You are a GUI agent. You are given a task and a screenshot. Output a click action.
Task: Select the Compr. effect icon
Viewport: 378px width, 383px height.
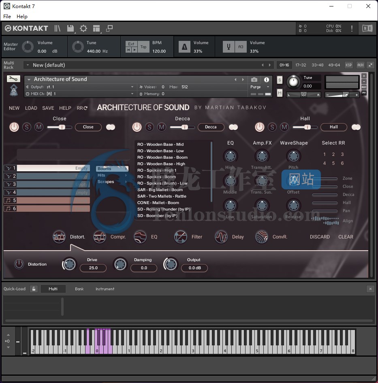100,237
